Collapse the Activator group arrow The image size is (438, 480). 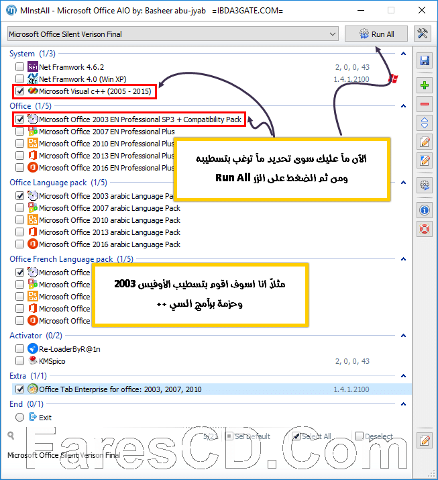pos(403,336)
